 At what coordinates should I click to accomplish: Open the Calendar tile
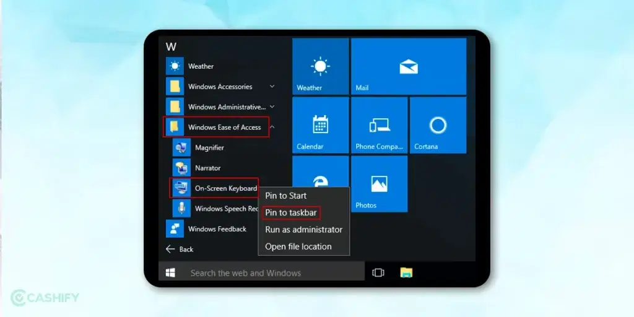320,125
